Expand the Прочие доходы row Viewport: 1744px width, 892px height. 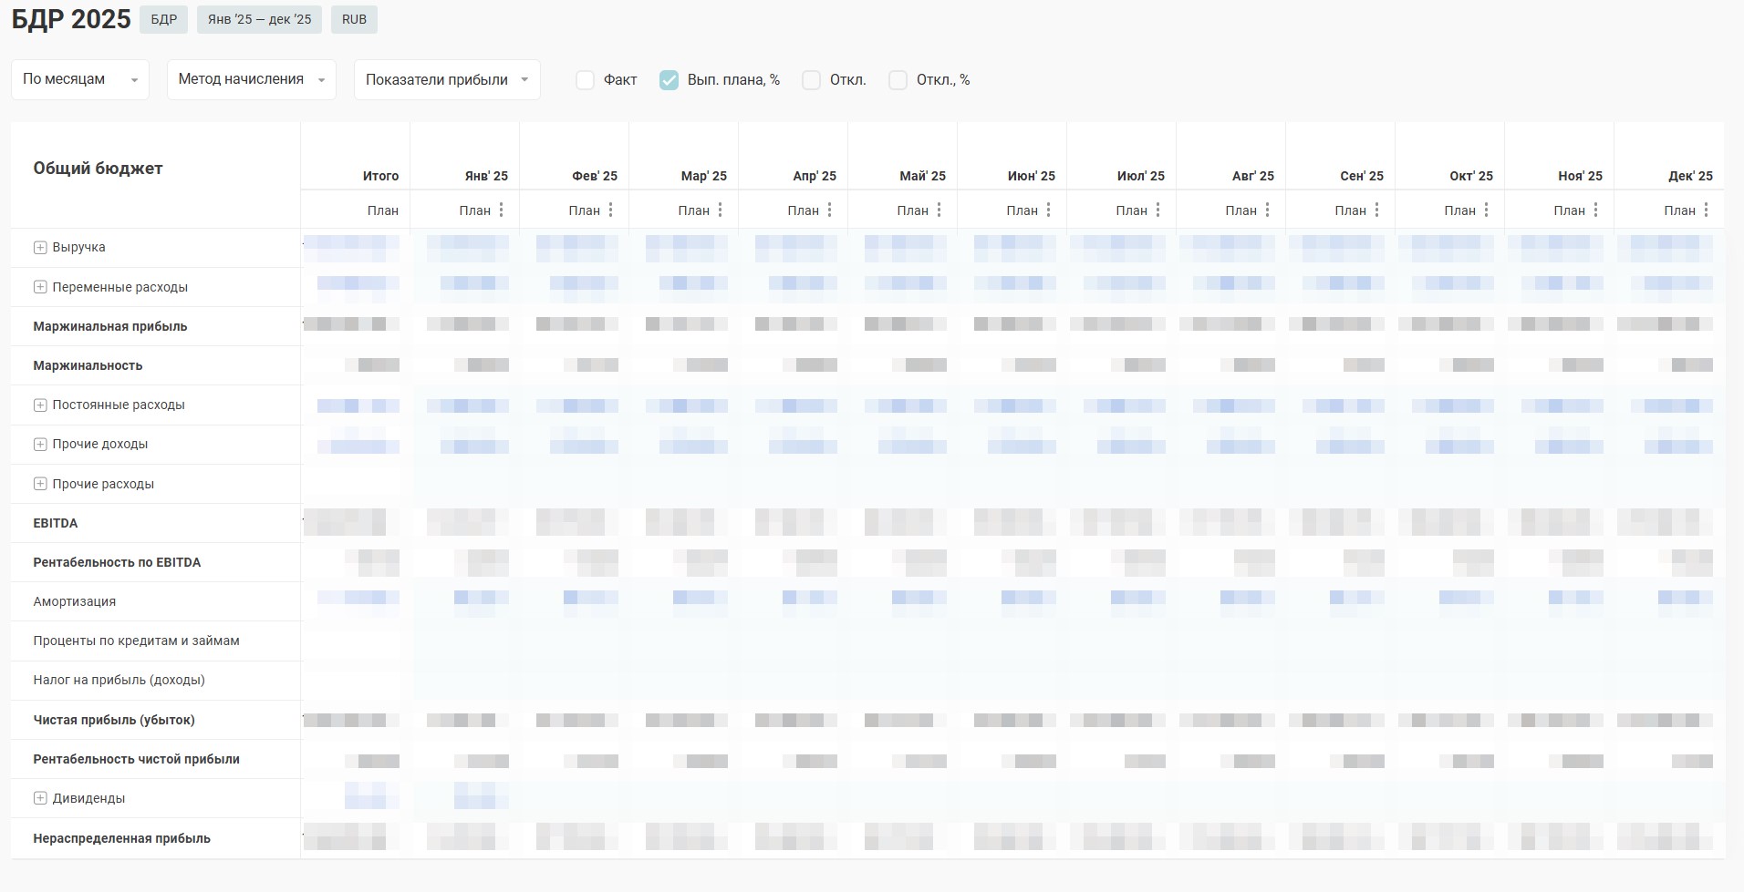(40, 445)
